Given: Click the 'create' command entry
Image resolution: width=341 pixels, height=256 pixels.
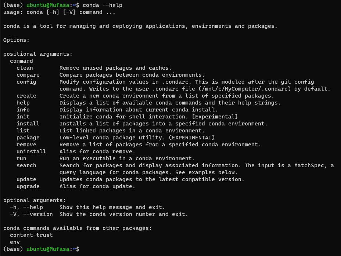Looking at the screenshot, I should point(26,96).
